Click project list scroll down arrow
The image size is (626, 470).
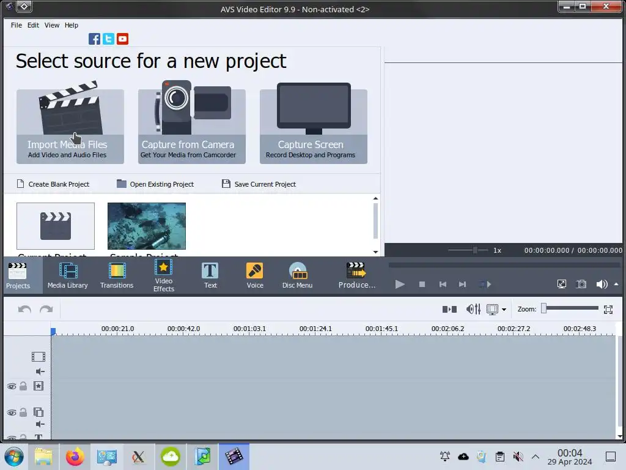[x=375, y=252]
